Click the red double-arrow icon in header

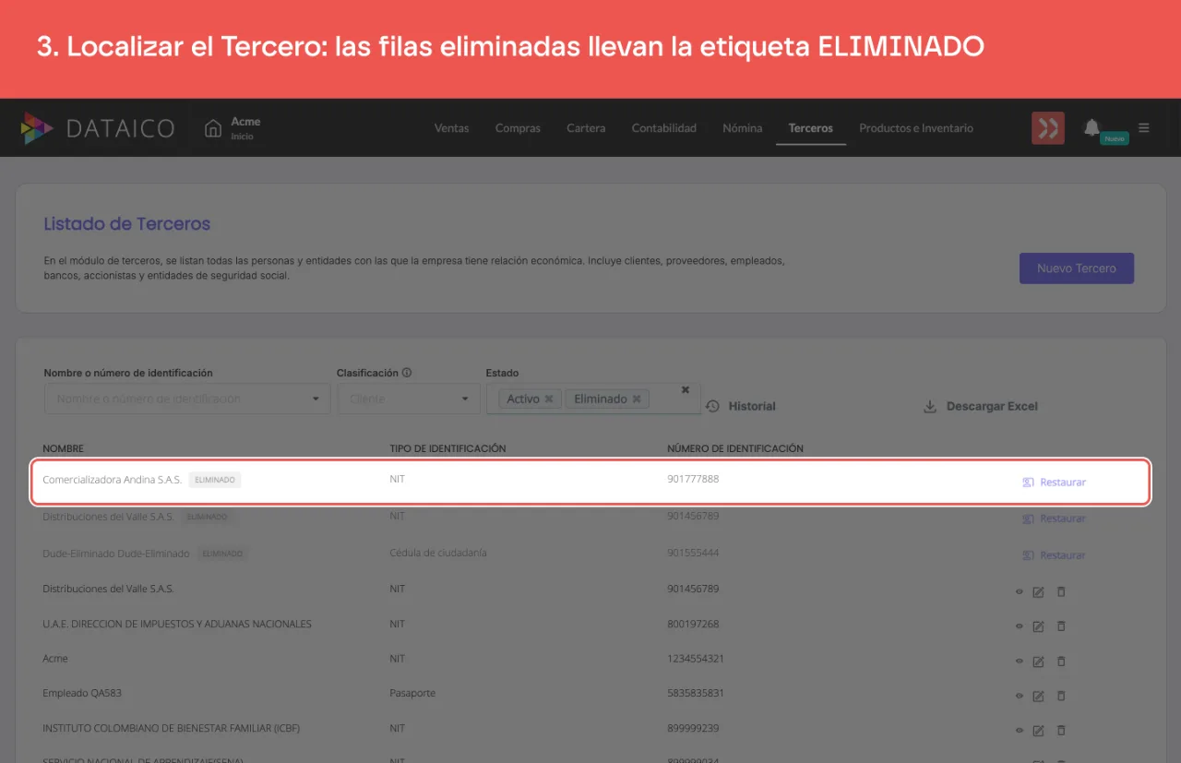(1048, 128)
